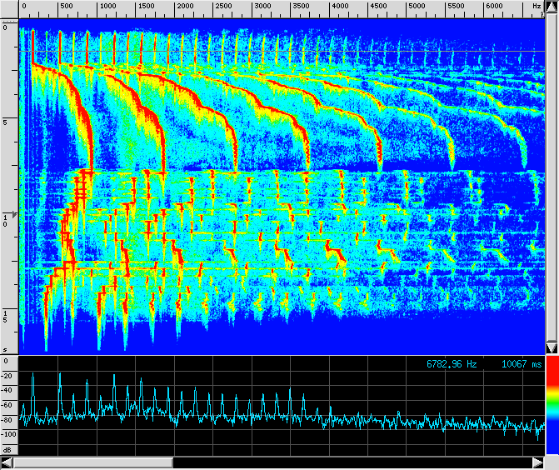Click the green band of the color scale
Screen dimensions: 559x470
click(552, 403)
